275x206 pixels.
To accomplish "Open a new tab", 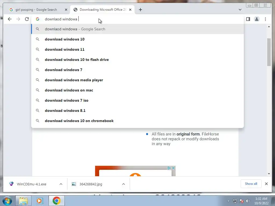I will click(140, 10).
